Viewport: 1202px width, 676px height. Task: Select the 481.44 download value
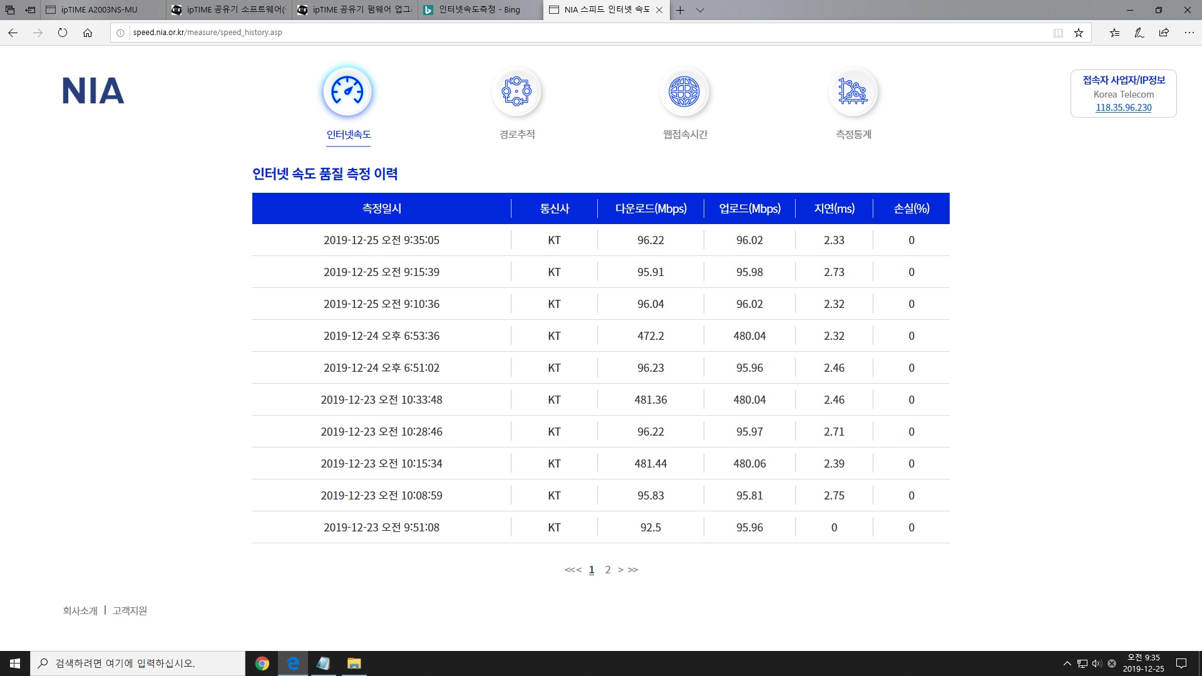651,464
